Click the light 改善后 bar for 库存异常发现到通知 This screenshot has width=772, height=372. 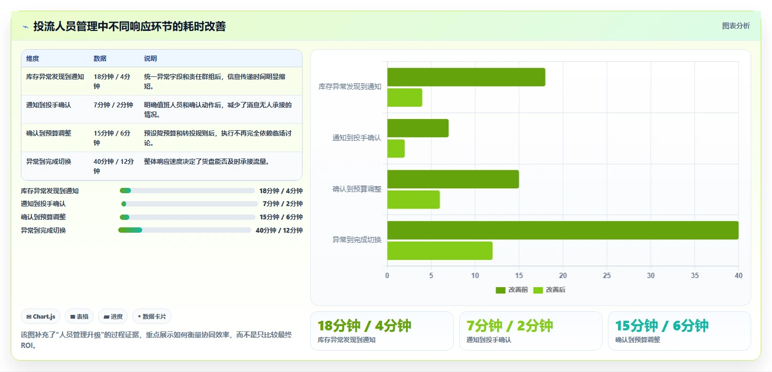tap(405, 98)
